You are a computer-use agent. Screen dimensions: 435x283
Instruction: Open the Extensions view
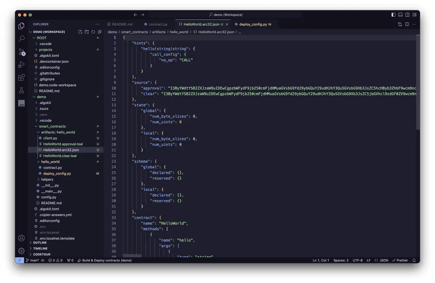(x=21, y=78)
